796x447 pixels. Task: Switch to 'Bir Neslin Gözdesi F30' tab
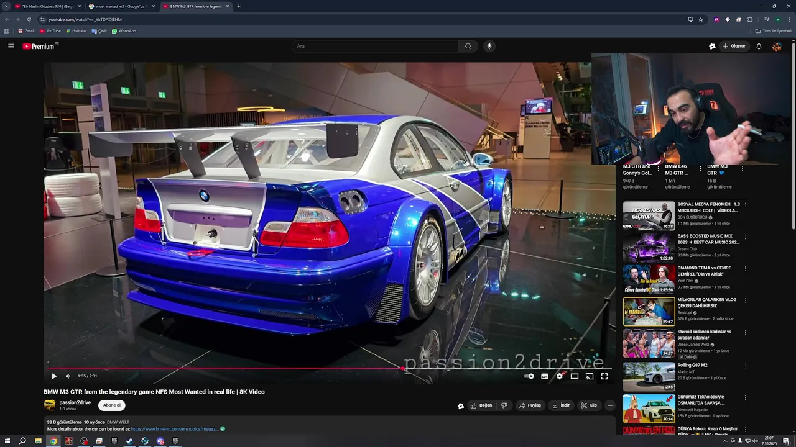click(48, 6)
